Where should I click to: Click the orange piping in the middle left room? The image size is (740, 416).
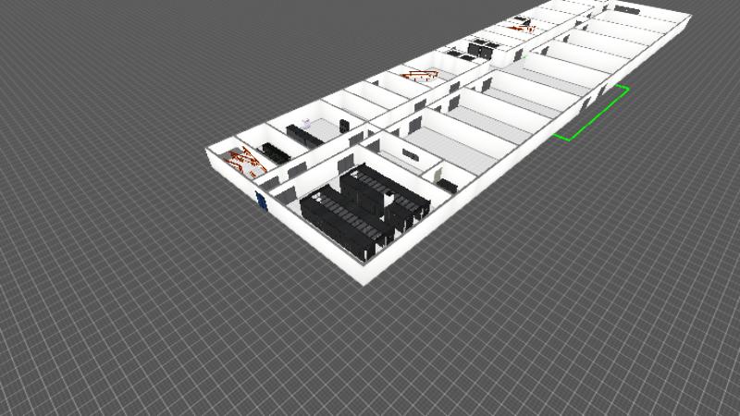pyautogui.click(x=413, y=74)
